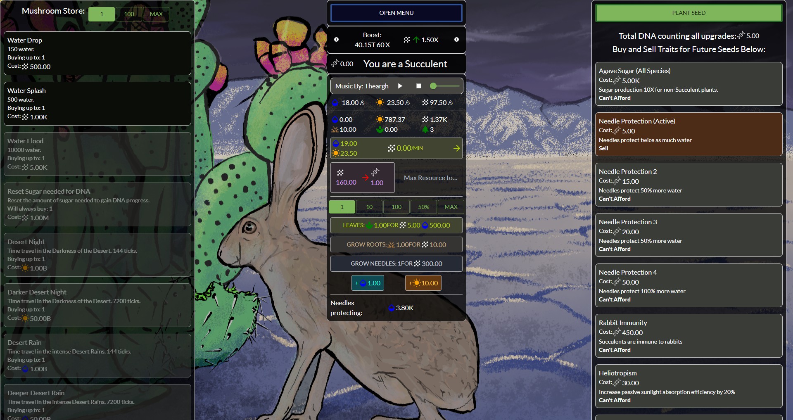Convert 160.00 sugar into 1.00 DNA
This screenshot has height=420, width=793.
point(362,178)
